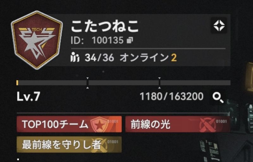Click the members people icon beside 34/36

pos(75,57)
